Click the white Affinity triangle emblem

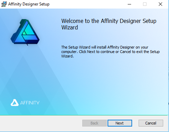[x=15, y=103]
